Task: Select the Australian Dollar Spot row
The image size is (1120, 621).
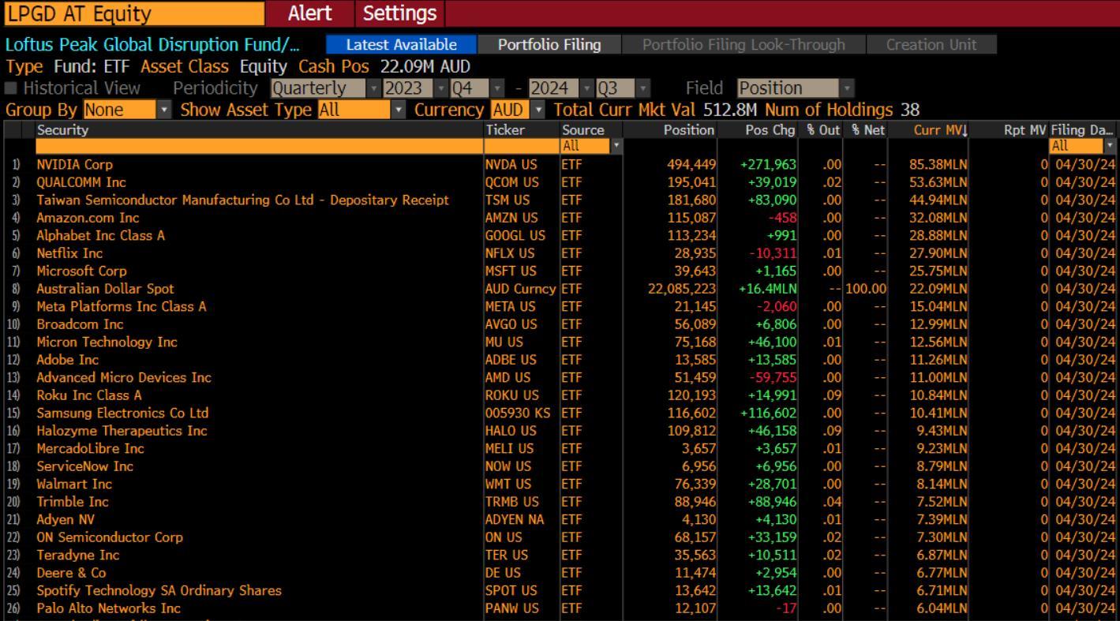Action: pyautogui.click(x=560, y=289)
